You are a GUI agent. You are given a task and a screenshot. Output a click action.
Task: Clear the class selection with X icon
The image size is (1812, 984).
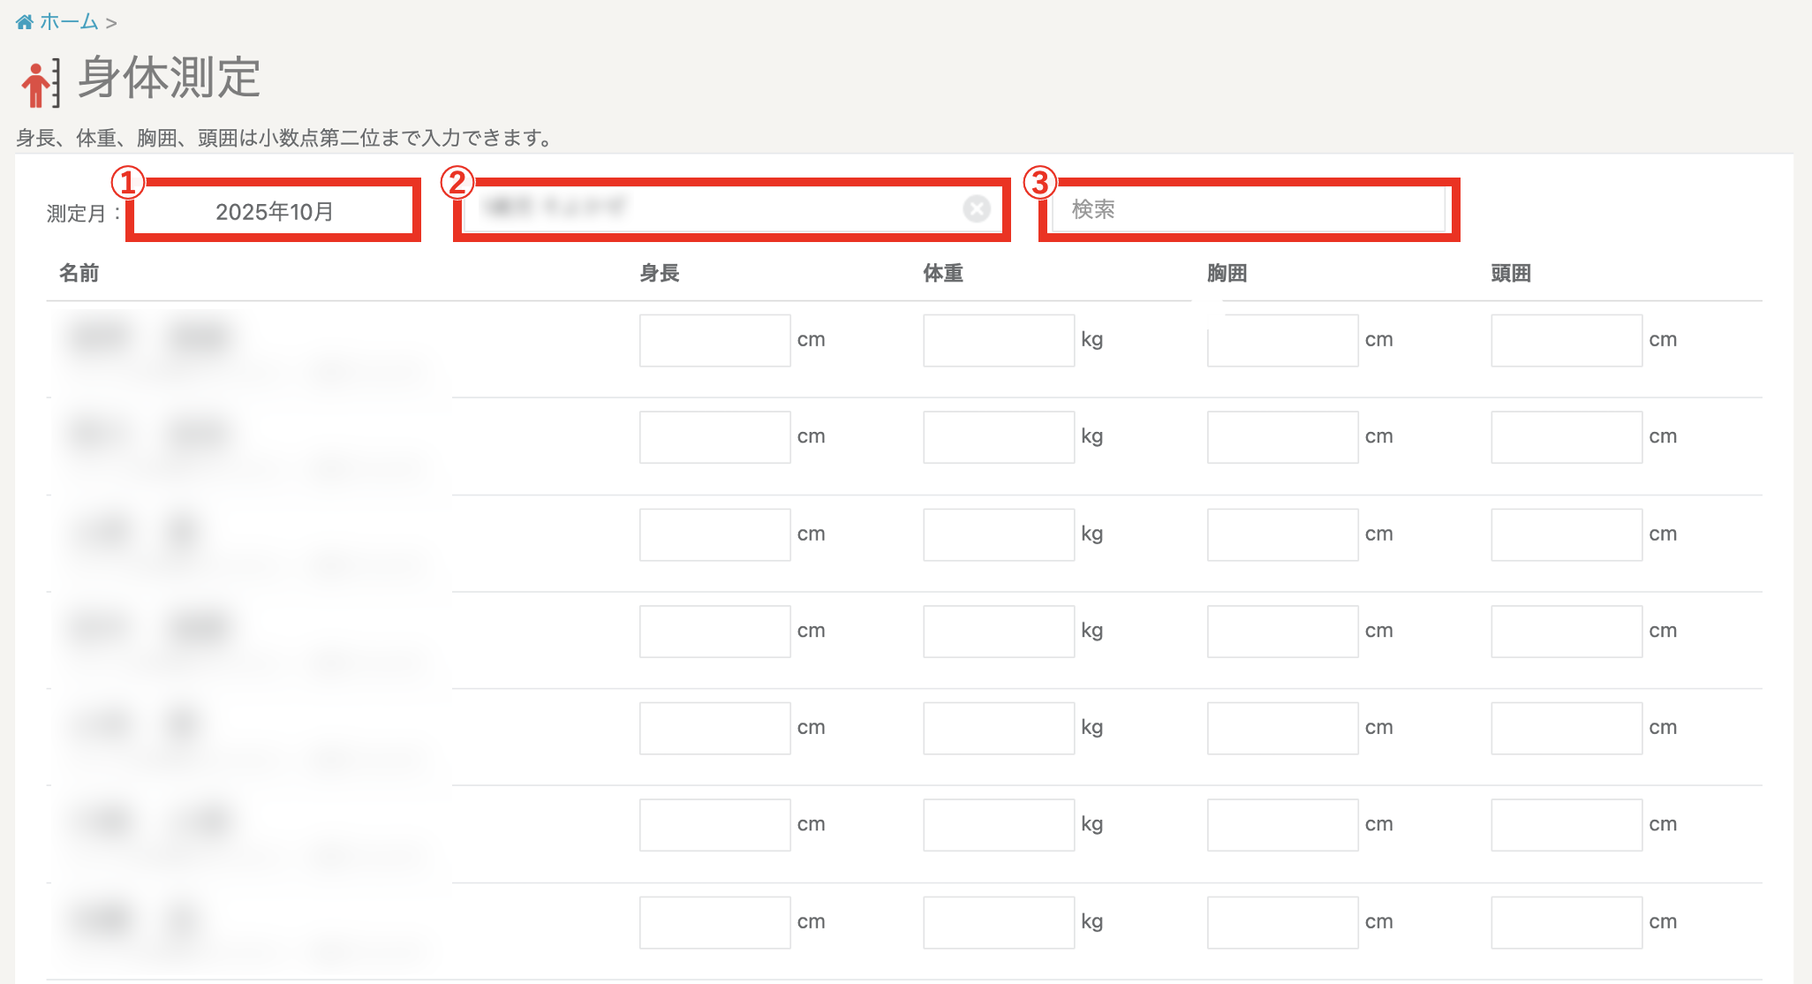tap(976, 209)
